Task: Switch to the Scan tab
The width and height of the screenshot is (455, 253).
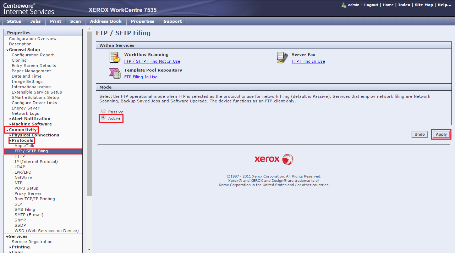Action: [x=75, y=21]
